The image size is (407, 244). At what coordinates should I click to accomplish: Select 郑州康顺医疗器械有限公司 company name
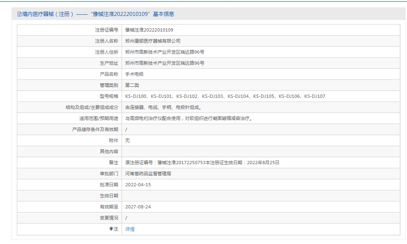154,41
